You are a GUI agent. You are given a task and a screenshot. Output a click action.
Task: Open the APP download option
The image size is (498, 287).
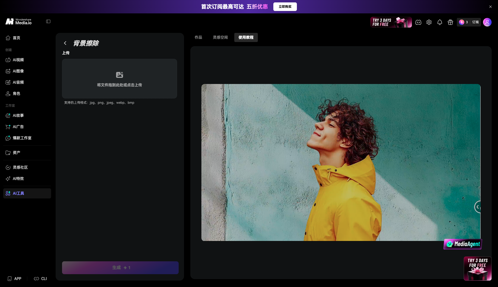(14, 279)
